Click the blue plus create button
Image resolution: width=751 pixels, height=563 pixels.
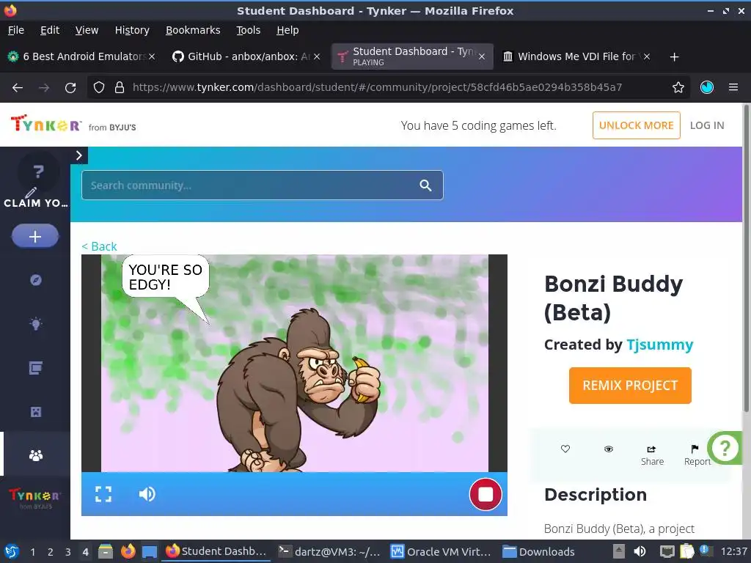35,236
